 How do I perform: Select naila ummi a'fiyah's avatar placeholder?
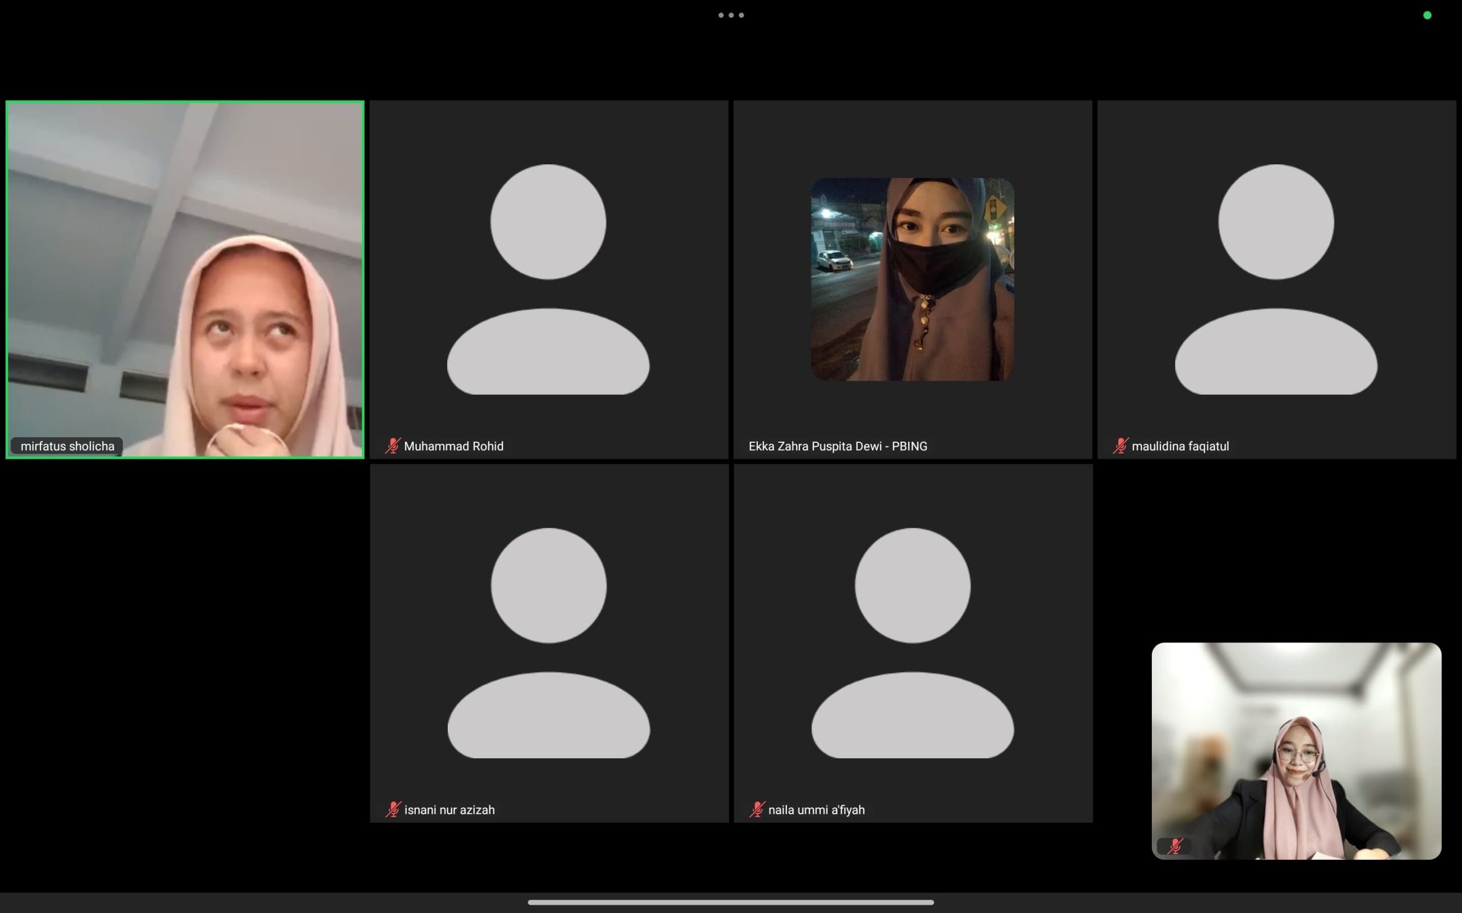tap(912, 643)
